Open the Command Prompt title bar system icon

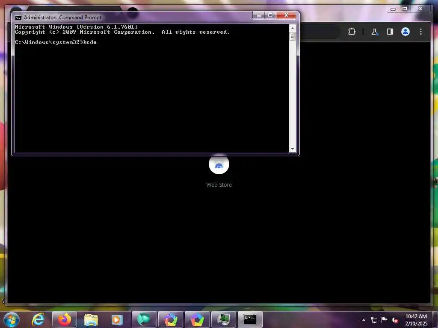[x=18, y=18]
